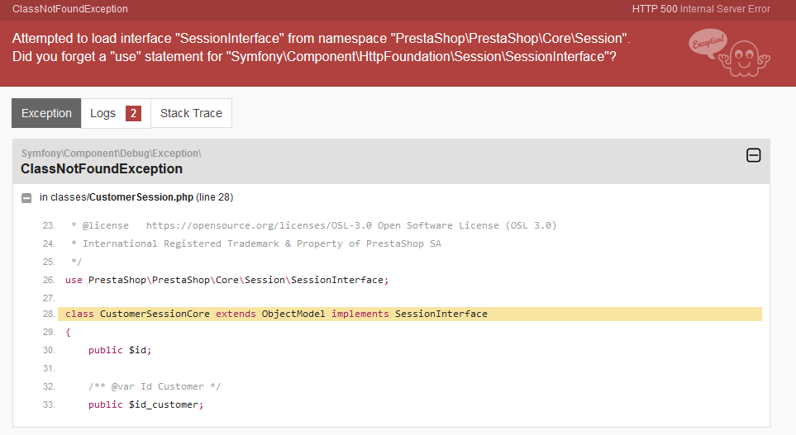796x435 pixels.
Task: Switch to the Exception tab
Action: click(x=46, y=113)
